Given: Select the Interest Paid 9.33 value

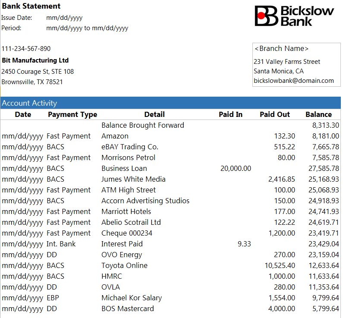Looking at the screenshot, I should [244, 244].
